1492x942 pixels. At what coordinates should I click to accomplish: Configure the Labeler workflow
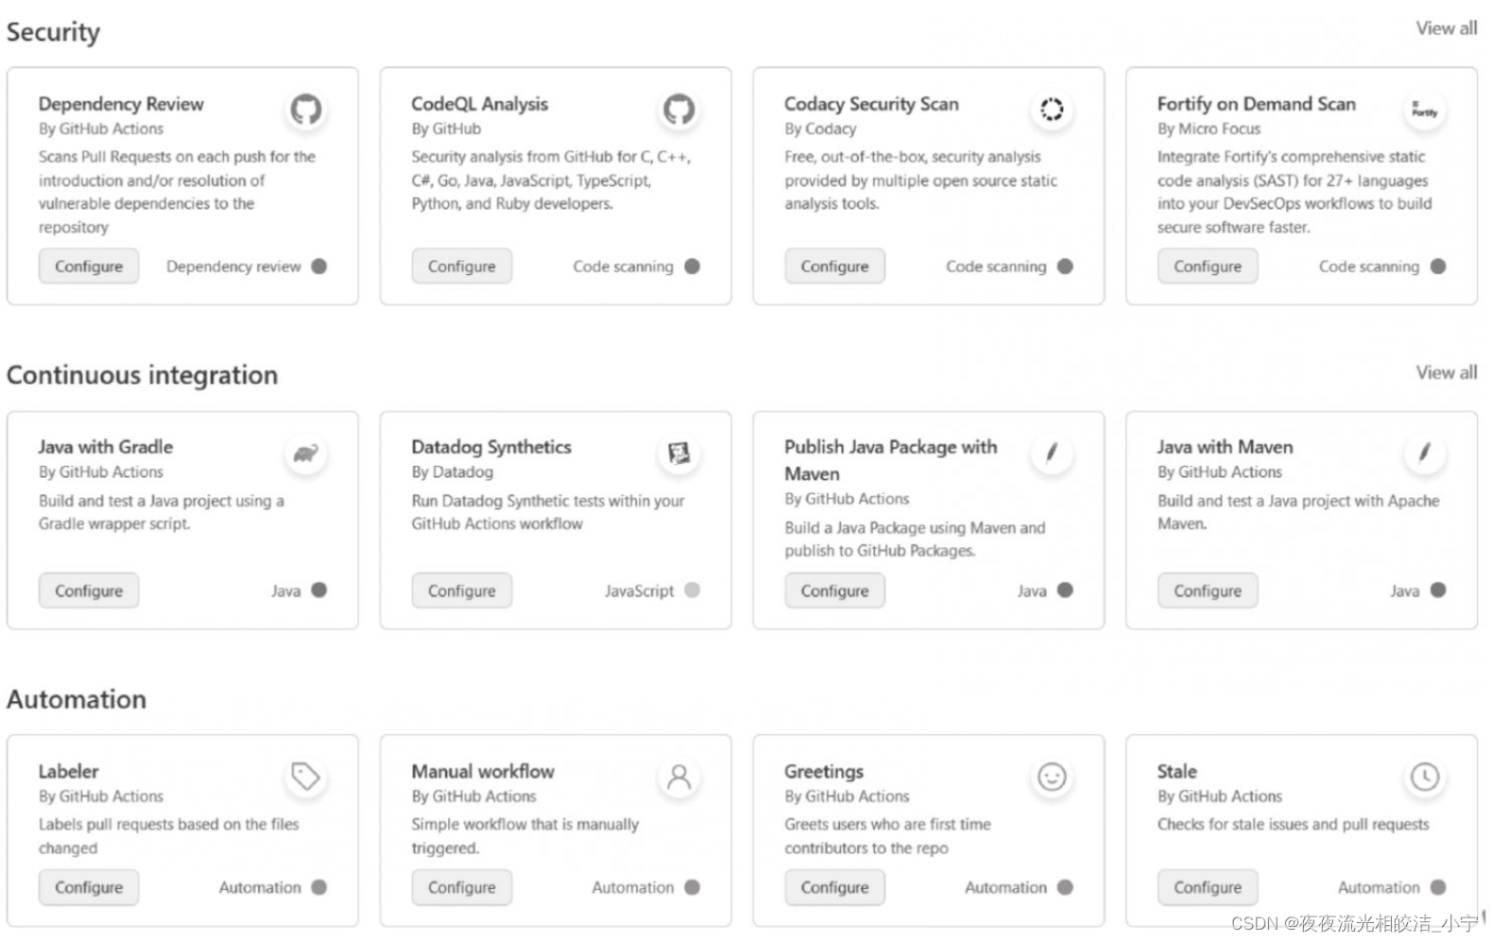89,887
